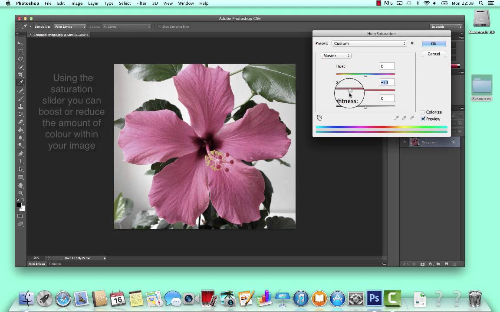Select the Eraser tool
This screenshot has width=500, height=312.
coord(21,122)
